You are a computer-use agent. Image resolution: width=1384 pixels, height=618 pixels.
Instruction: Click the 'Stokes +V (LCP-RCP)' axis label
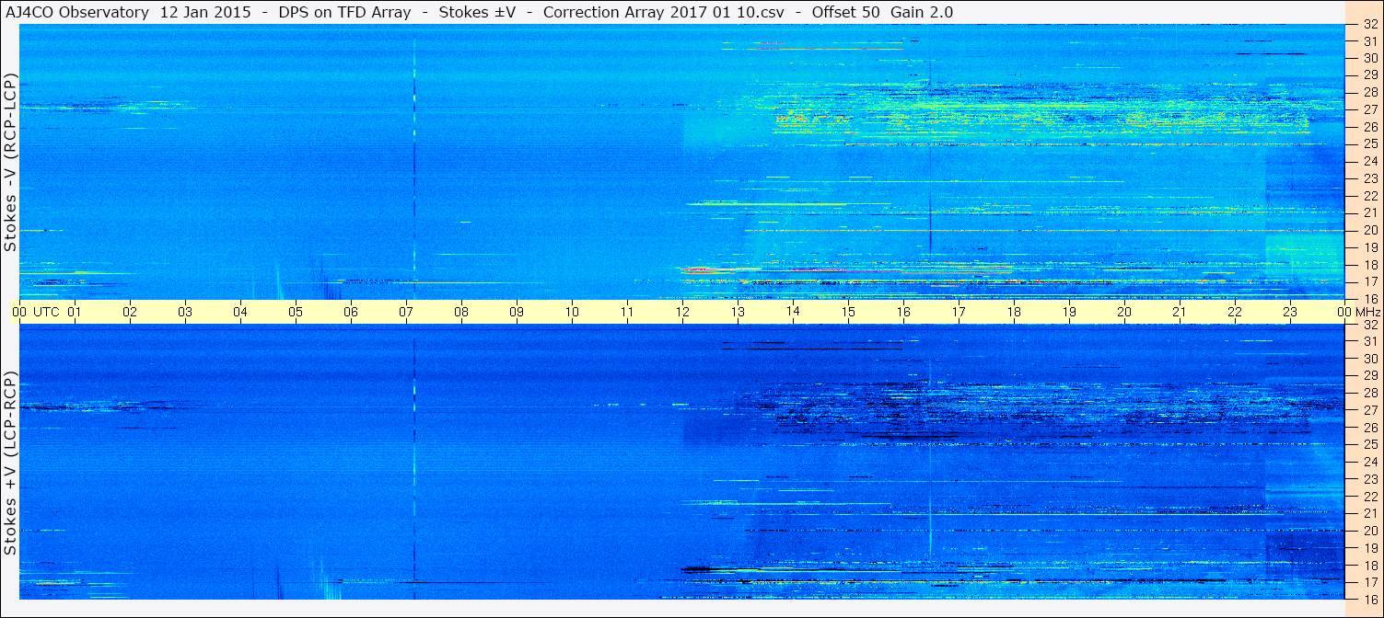11,463
